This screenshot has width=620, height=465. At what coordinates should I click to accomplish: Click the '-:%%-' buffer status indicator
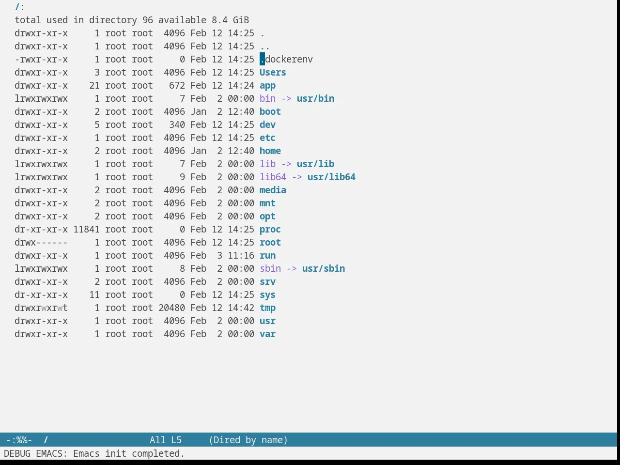19,440
